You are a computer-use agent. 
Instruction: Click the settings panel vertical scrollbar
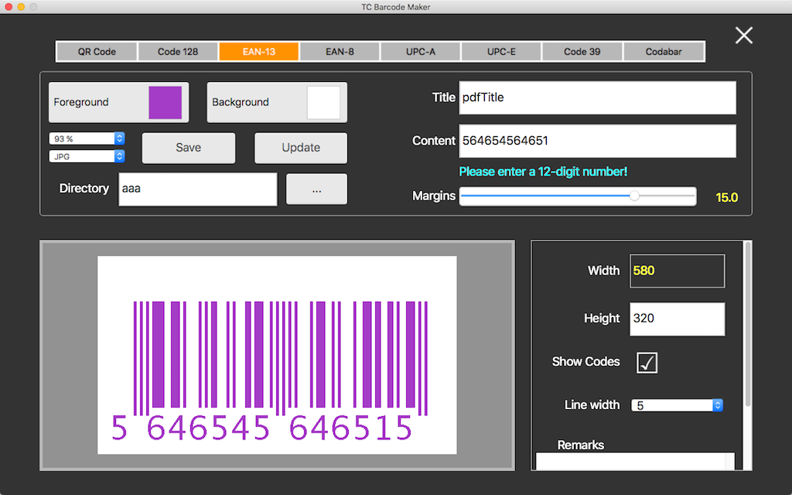coord(748,323)
